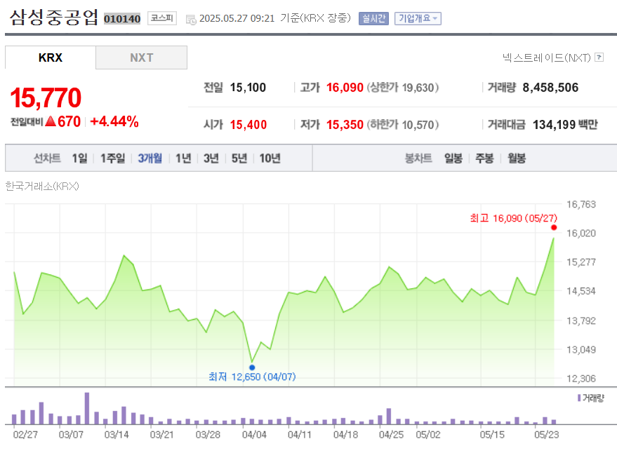Click the current price 15,770

point(46,97)
